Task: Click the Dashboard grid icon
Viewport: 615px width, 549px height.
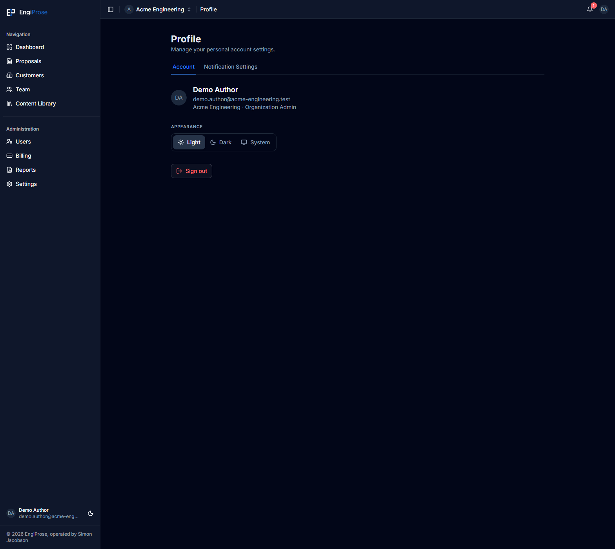Action: tap(9, 47)
